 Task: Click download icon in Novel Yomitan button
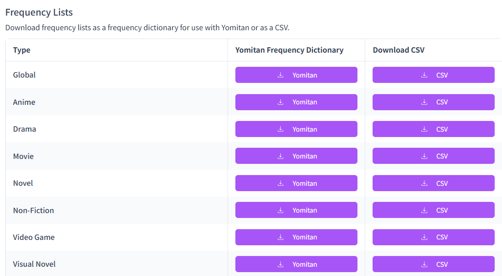click(281, 183)
